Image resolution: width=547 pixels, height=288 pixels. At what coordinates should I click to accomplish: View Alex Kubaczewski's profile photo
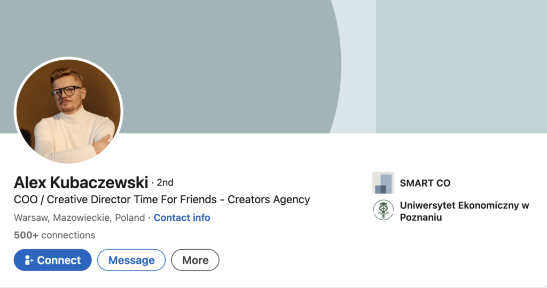tap(68, 111)
